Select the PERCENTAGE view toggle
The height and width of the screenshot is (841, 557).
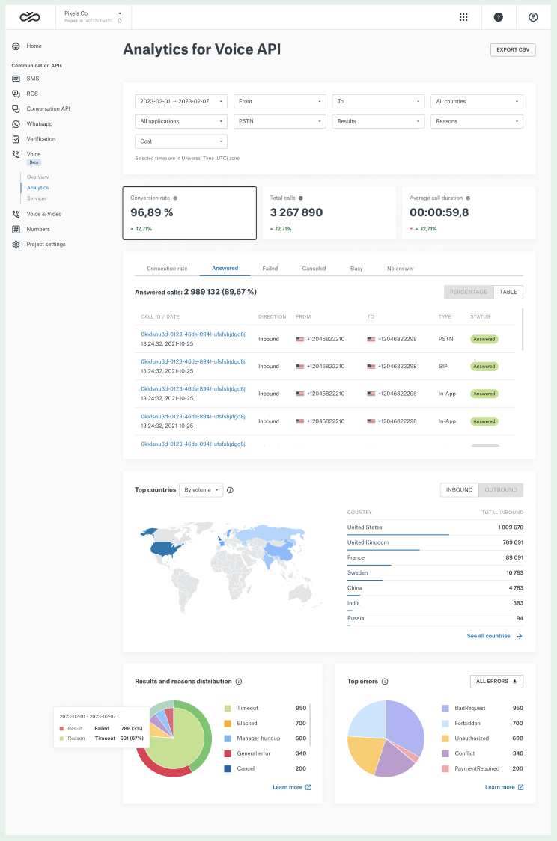(469, 292)
